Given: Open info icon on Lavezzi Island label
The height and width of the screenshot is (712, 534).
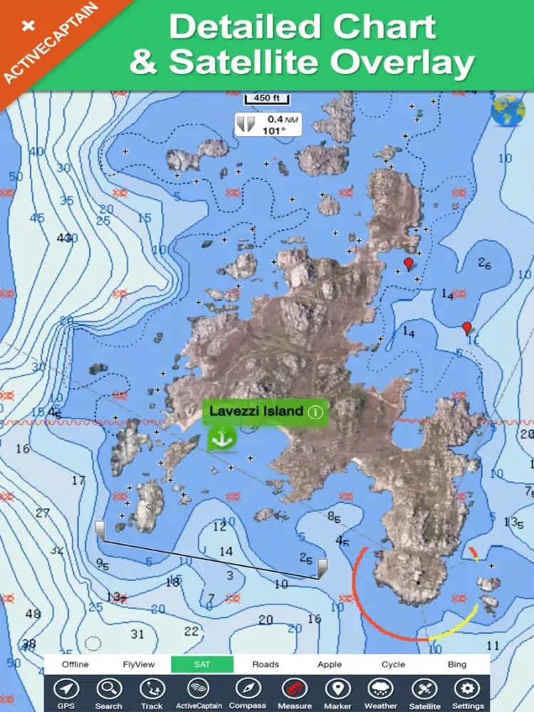Looking at the screenshot, I should coord(315,412).
